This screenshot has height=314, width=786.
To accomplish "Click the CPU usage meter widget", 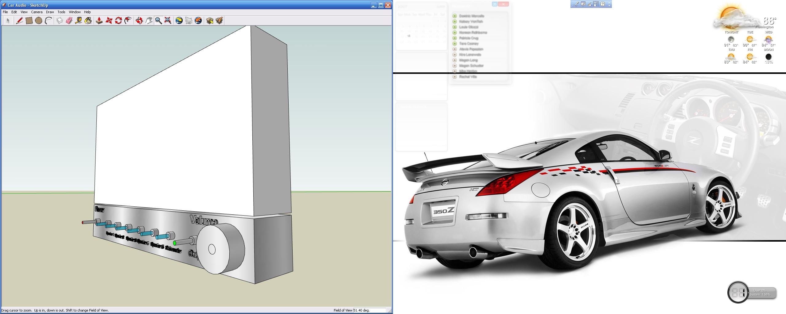I will [752, 293].
